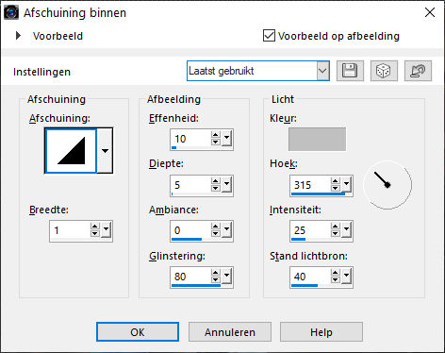445x353 pixels.
Task: Click the Breedte value field
Action: [x=70, y=230]
